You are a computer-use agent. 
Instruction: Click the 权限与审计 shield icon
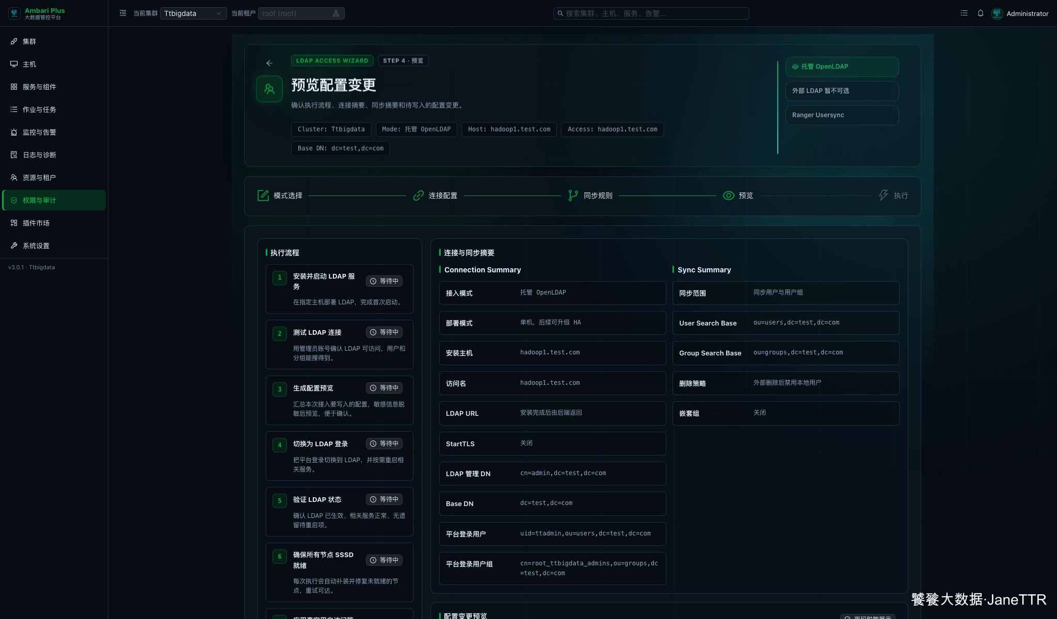click(x=14, y=200)
